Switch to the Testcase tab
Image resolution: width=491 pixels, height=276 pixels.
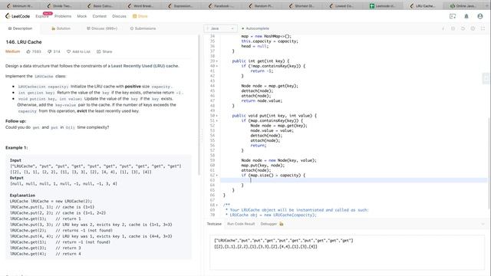point(214,224)
